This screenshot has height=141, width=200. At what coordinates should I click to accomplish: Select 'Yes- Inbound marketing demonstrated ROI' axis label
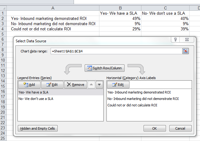tap(139, 92)
